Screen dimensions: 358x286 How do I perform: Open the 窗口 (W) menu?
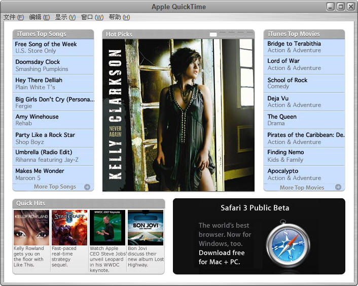92,17
